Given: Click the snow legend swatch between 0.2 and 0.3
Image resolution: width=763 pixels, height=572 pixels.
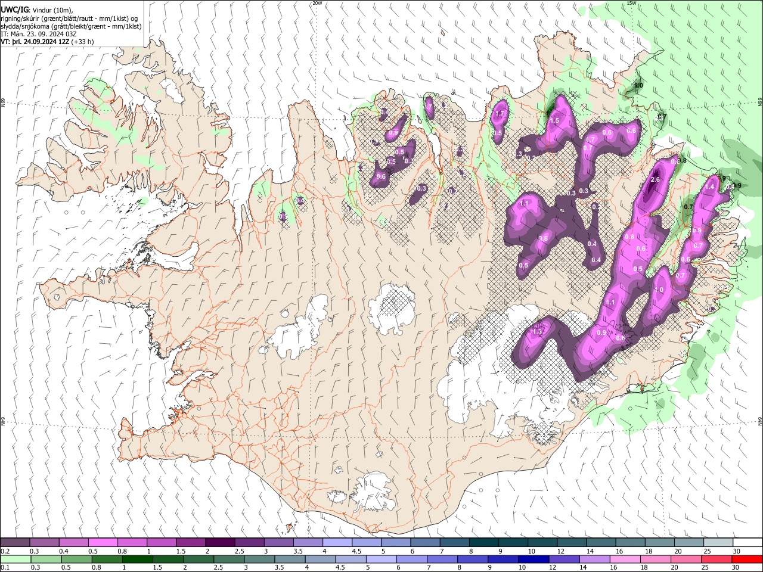Looking at the screenshot, I should (x=15, y=542).
